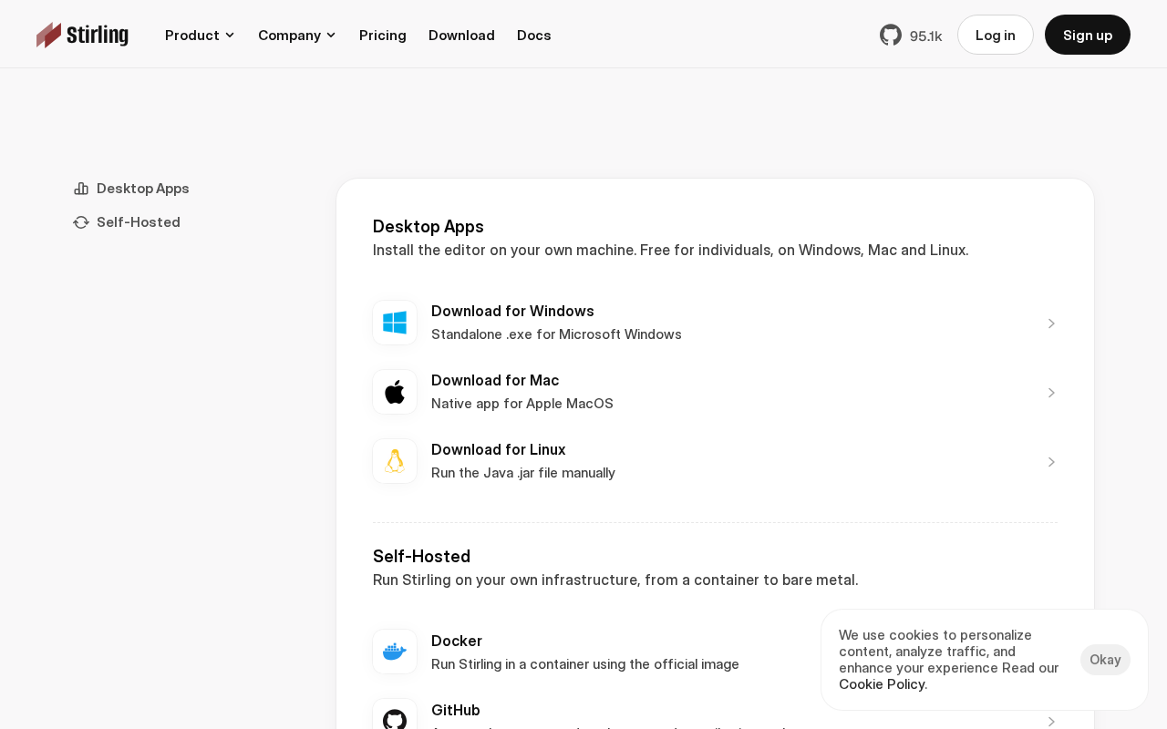Go to the Download nav item
The image size is (1167, 729).
click(x=461, y=35)
